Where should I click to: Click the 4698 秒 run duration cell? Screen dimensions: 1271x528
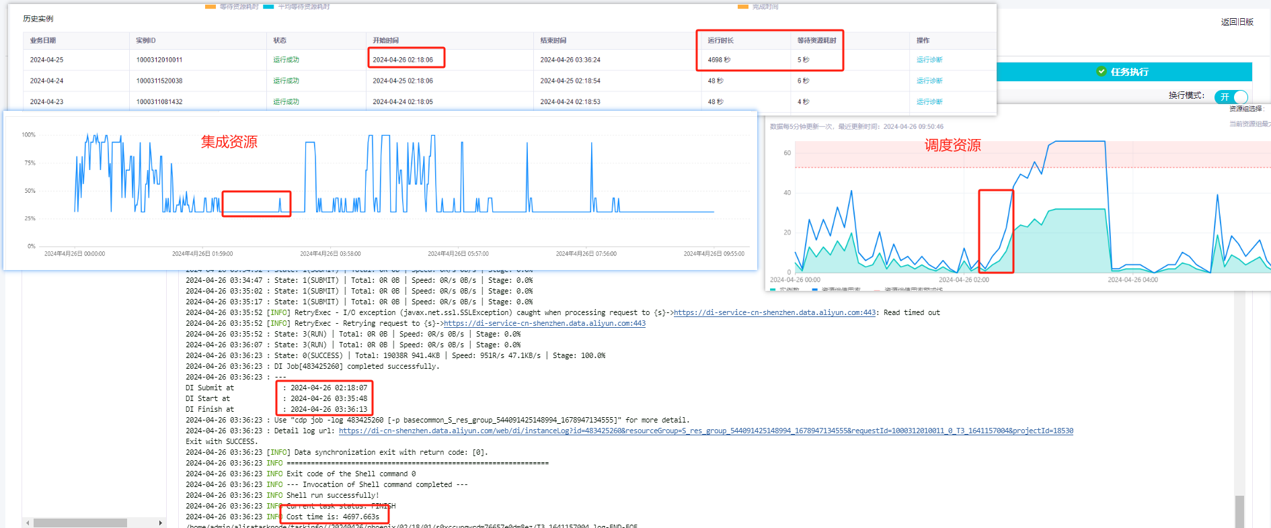719,60
